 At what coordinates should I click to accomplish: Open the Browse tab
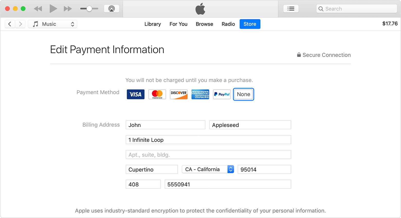coord(204,24)
